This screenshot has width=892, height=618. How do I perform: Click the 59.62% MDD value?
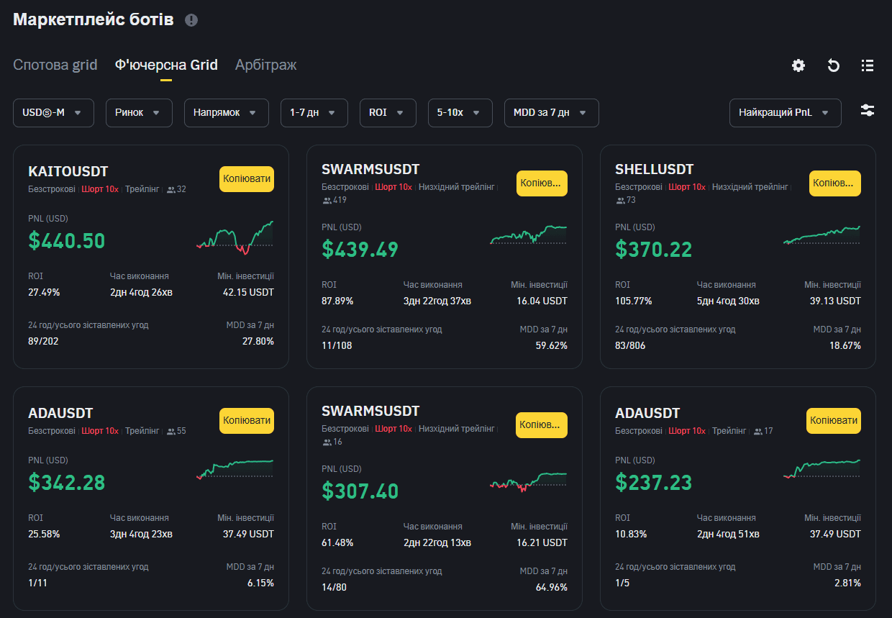tap(552, 346)
